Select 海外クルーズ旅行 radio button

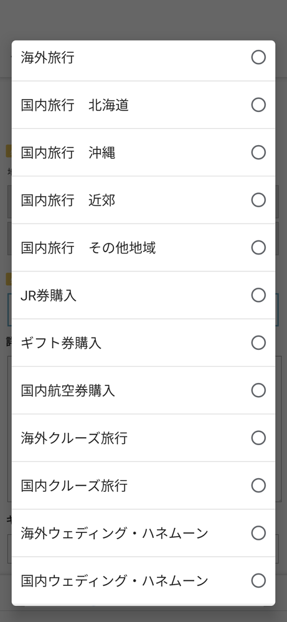click(x=258, y=438)
